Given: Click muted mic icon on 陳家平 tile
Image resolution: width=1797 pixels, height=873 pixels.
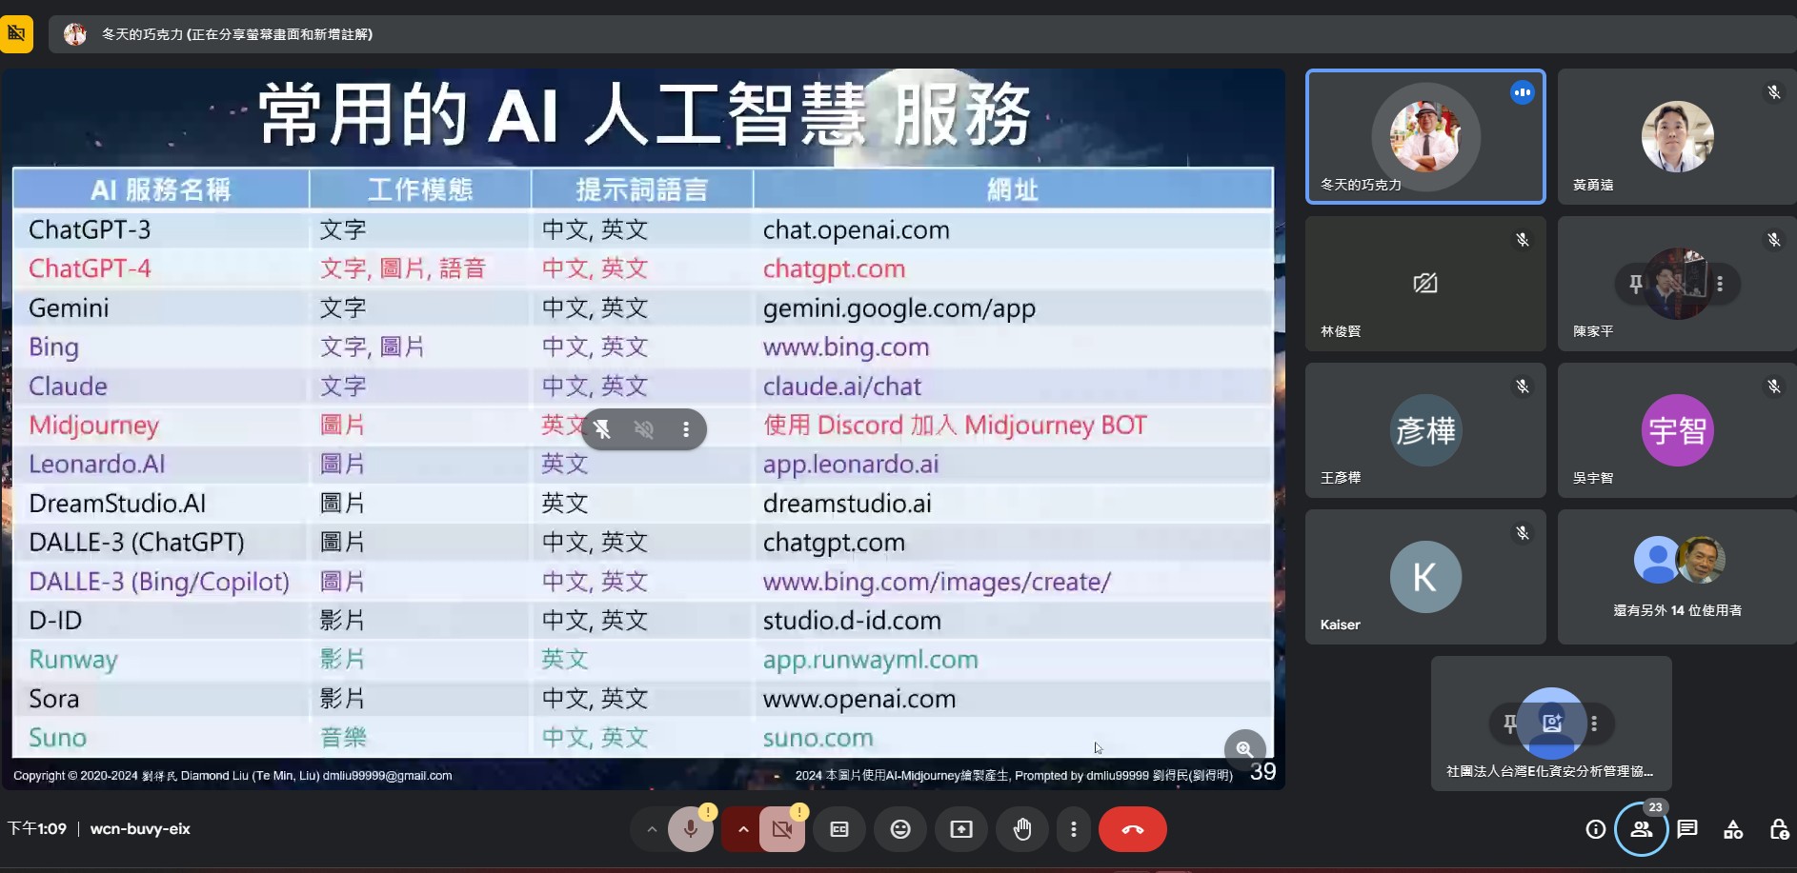Looking at the screenshot, I should tap(1774, 239).
